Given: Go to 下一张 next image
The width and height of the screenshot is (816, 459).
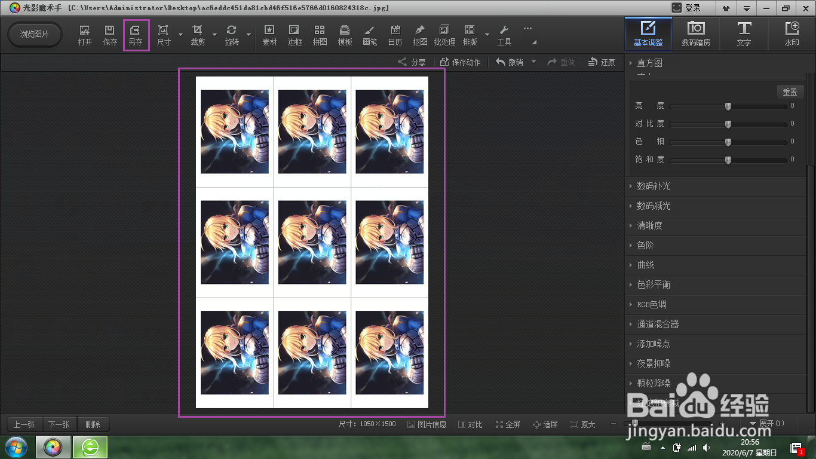Looking at the screenshot, I should [59, 424].
